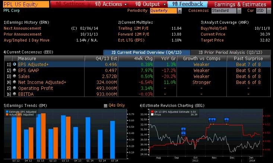
Task: Click the PPL US Equity ticker field
Action: [26, 4]
